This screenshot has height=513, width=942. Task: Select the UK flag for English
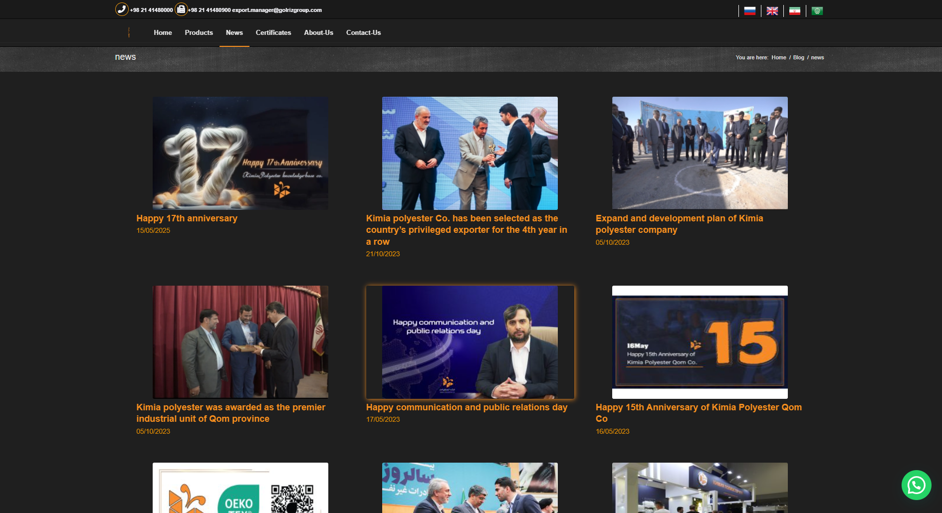(772, 11)
